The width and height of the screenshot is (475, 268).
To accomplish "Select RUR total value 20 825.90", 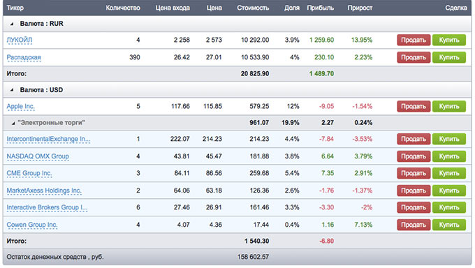I will (255, 73).
